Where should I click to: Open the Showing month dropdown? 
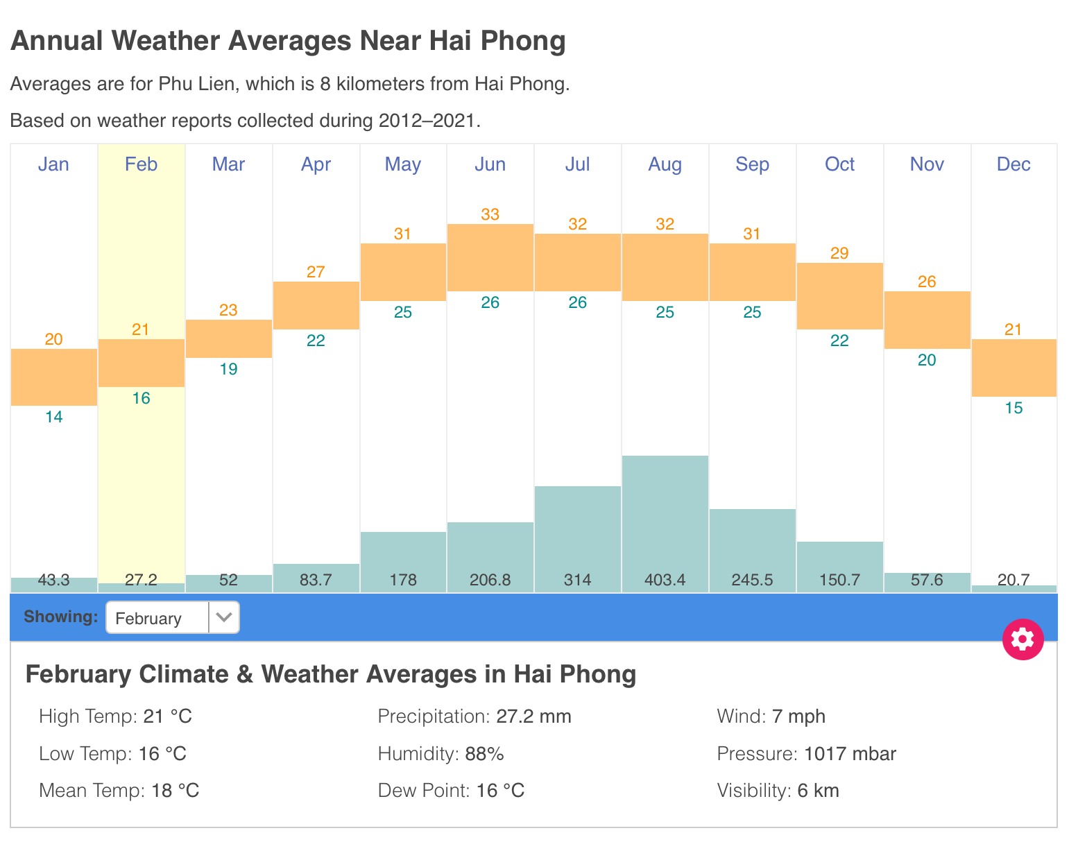(x=171, y=617)
